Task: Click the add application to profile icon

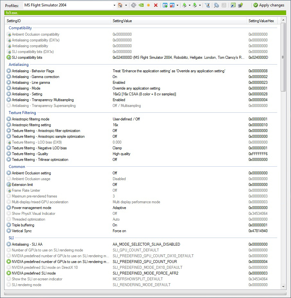Action: point(165,5)
